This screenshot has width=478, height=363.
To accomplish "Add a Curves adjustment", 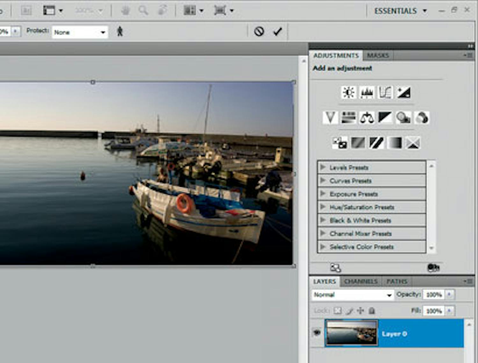I will [385, 93].
